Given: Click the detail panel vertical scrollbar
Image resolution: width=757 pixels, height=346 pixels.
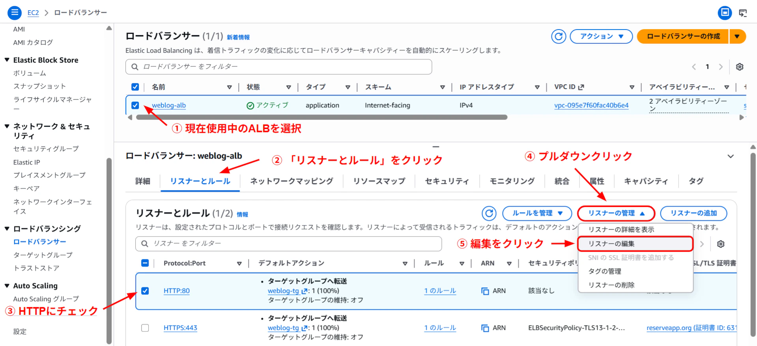Looking at the screenshot, I should [x=753, y=245].
